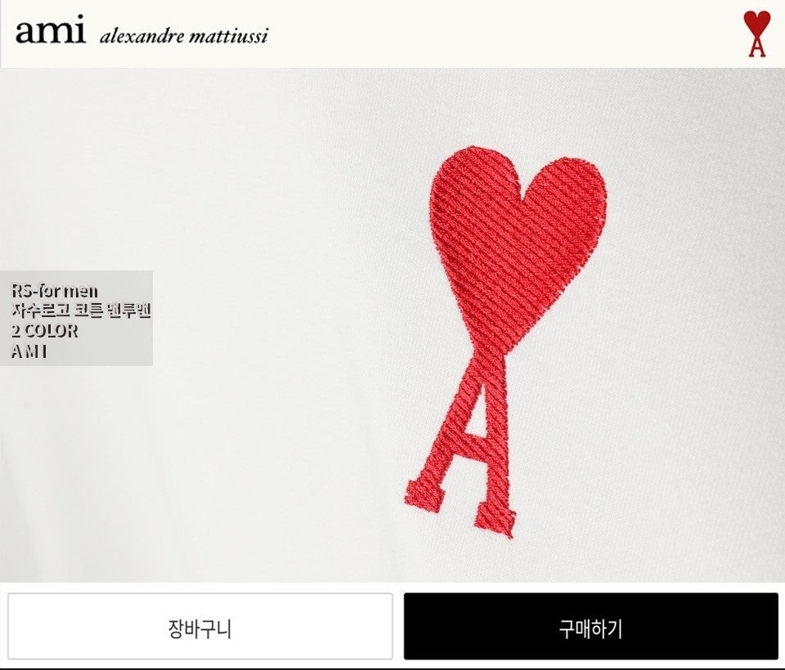Click the AMI text in gray overlay

(x=29, y=352)
